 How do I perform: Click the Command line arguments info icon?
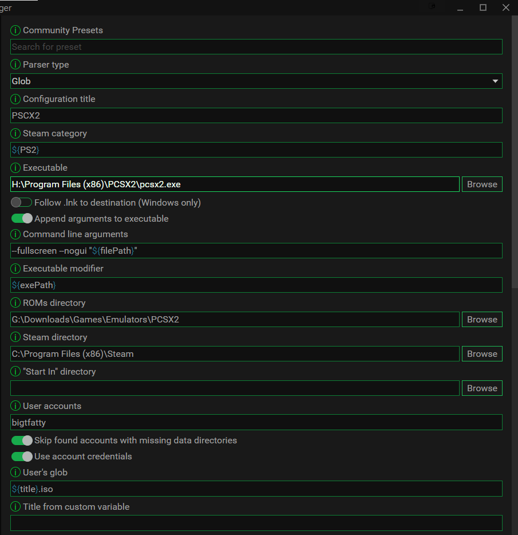point(14,234)
